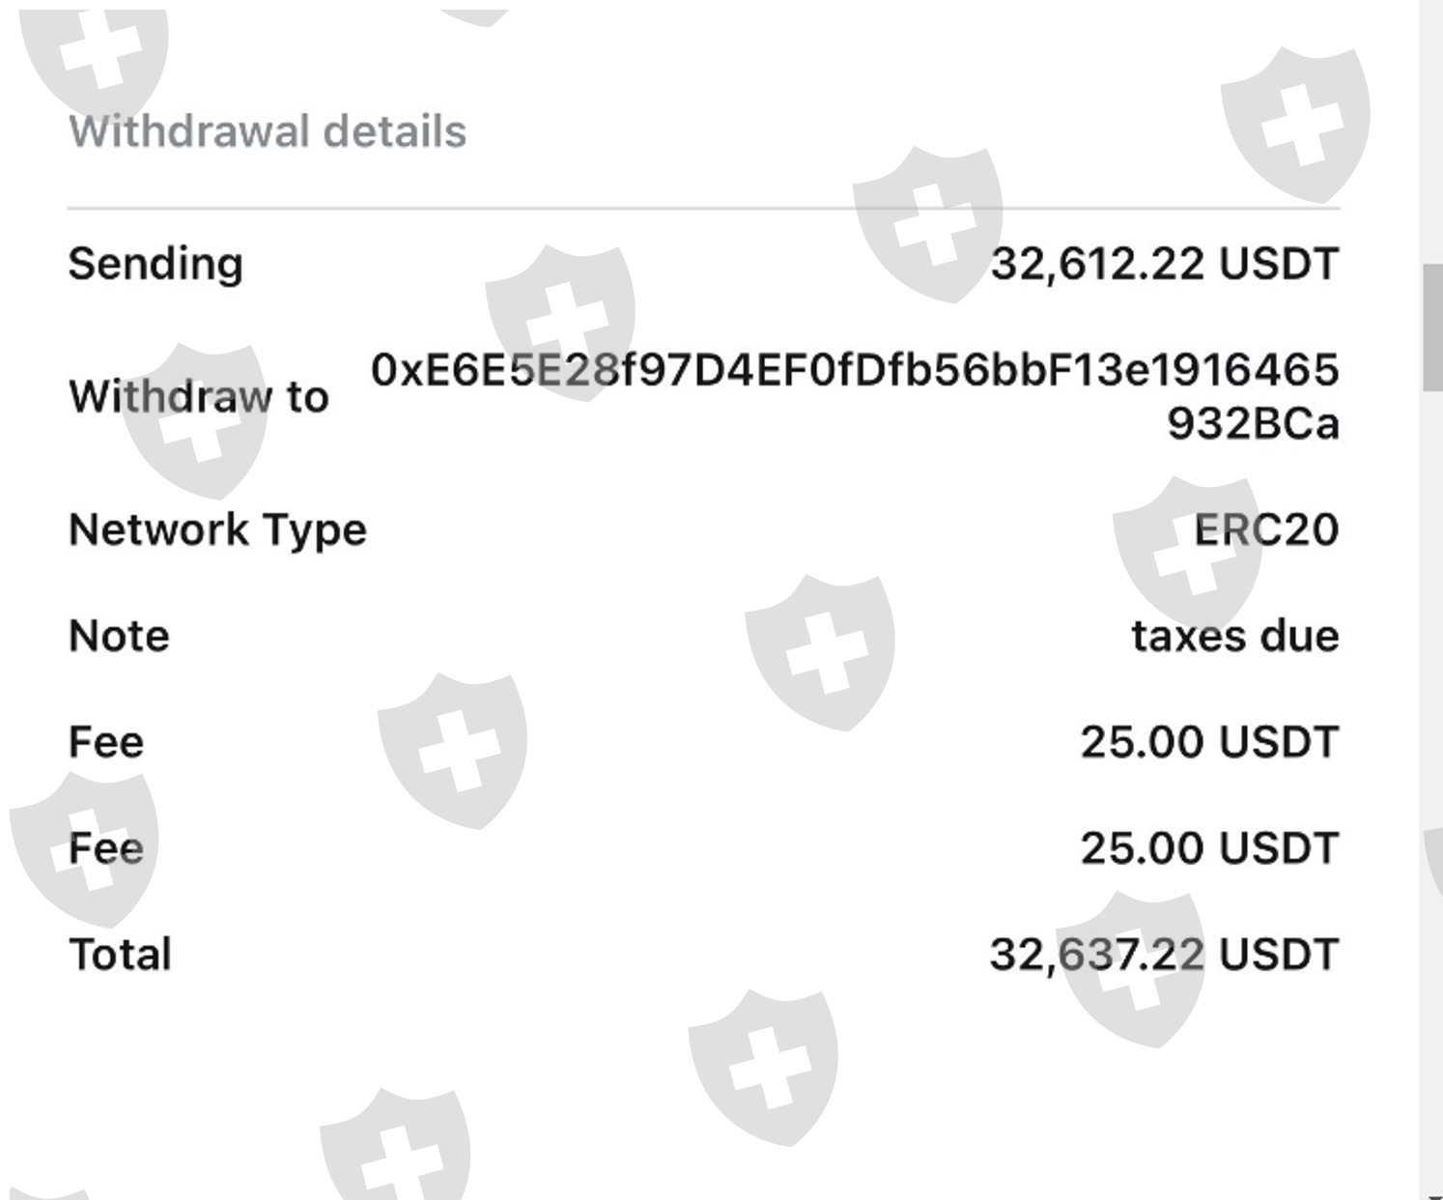This screenshot has width=1443, height=1200.
Task: Select the 32,612.22 USDT sending amount
Action: point(1164,264)
